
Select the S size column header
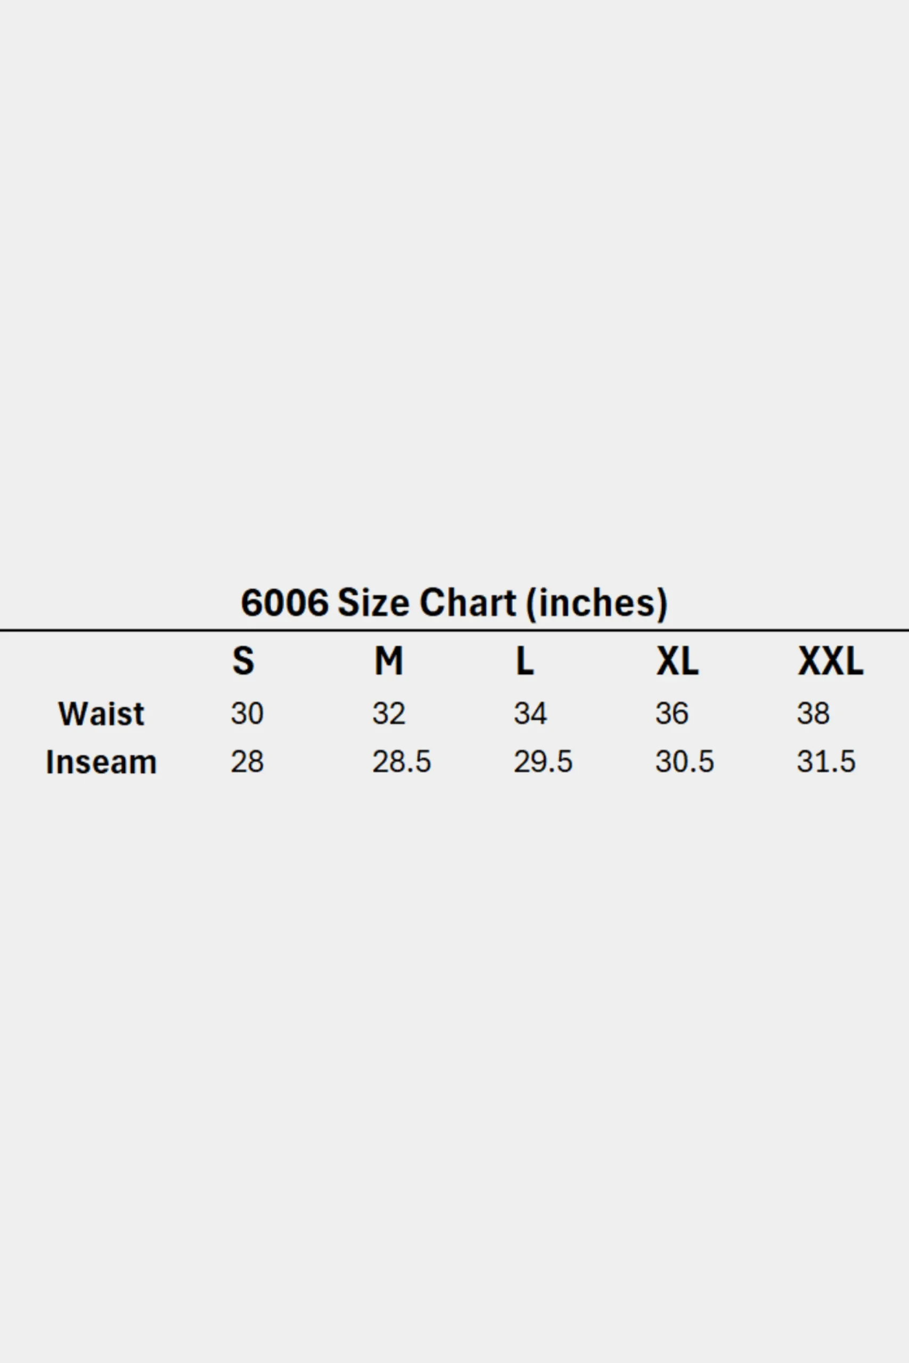coord(243,661)
